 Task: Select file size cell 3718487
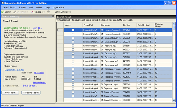point(130,81)
